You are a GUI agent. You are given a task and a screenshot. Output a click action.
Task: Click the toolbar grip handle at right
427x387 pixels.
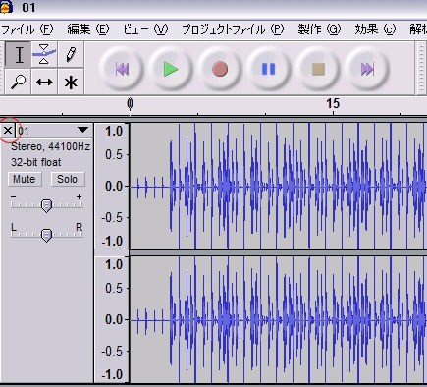(421, 69)
